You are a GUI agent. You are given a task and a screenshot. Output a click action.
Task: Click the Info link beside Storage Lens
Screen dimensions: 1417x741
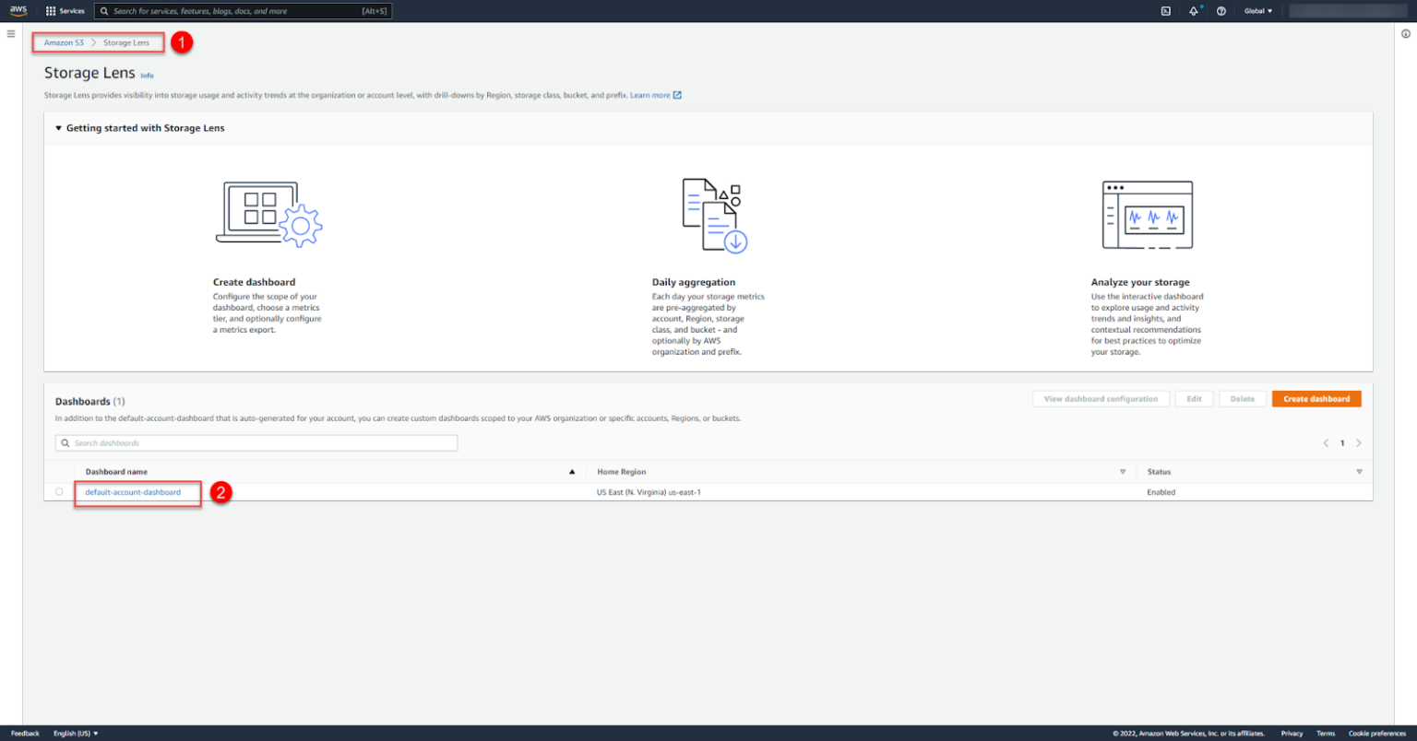click(147, 76)
